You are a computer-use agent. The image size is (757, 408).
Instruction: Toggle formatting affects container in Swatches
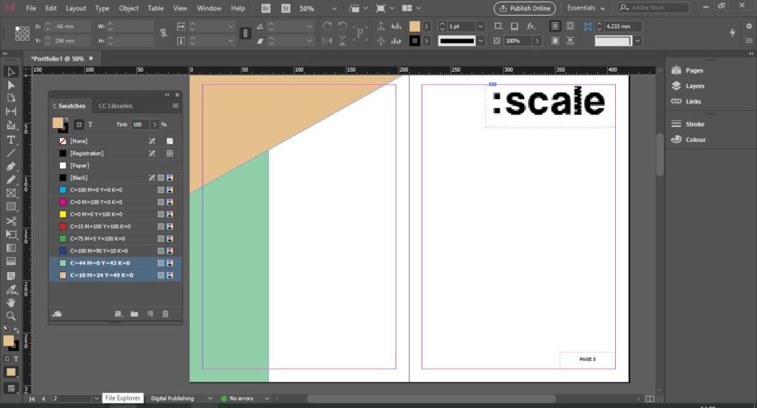point(79,125)
